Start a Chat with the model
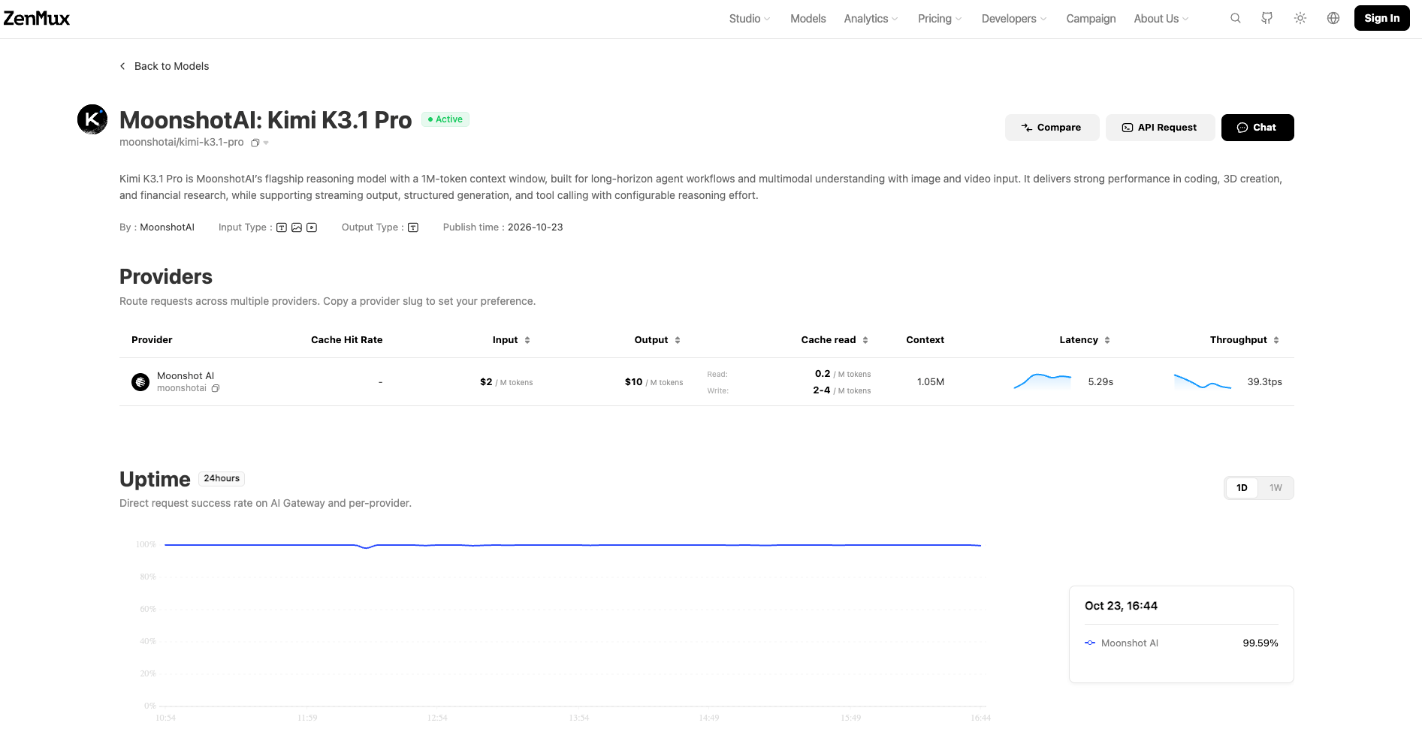 point(1257,128)
